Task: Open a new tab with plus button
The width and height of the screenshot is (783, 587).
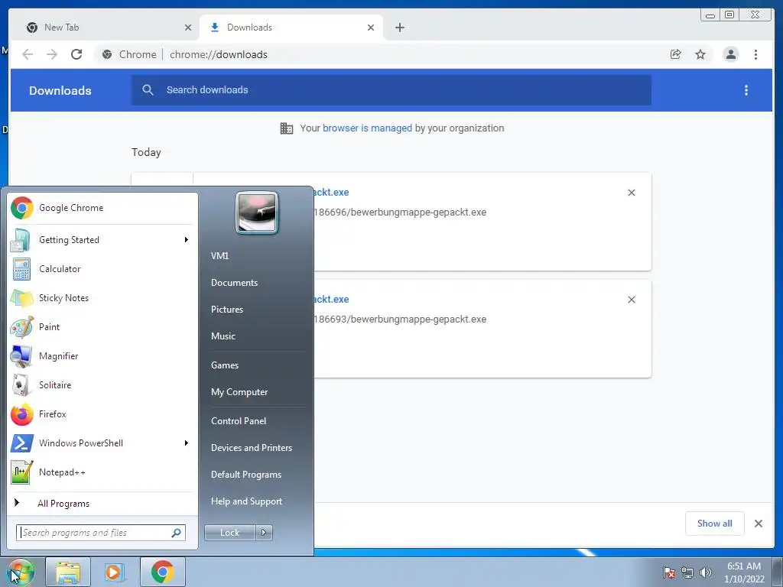Action: (400, 28)
